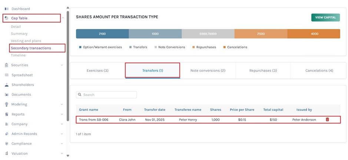The width and height of the screenshot is (348, 160).
Task: Delete the Trans from SB-006 transfer row
Action: (x=327, y=120)
